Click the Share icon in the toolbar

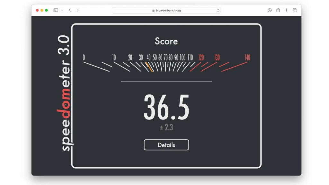click(x=278, y=10)
